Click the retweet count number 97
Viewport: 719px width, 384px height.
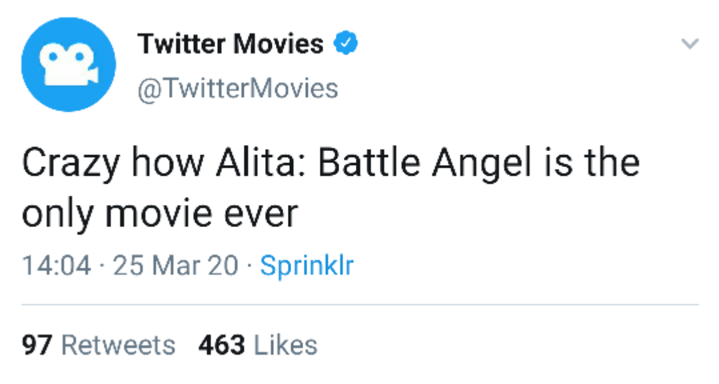pos(37,345)
